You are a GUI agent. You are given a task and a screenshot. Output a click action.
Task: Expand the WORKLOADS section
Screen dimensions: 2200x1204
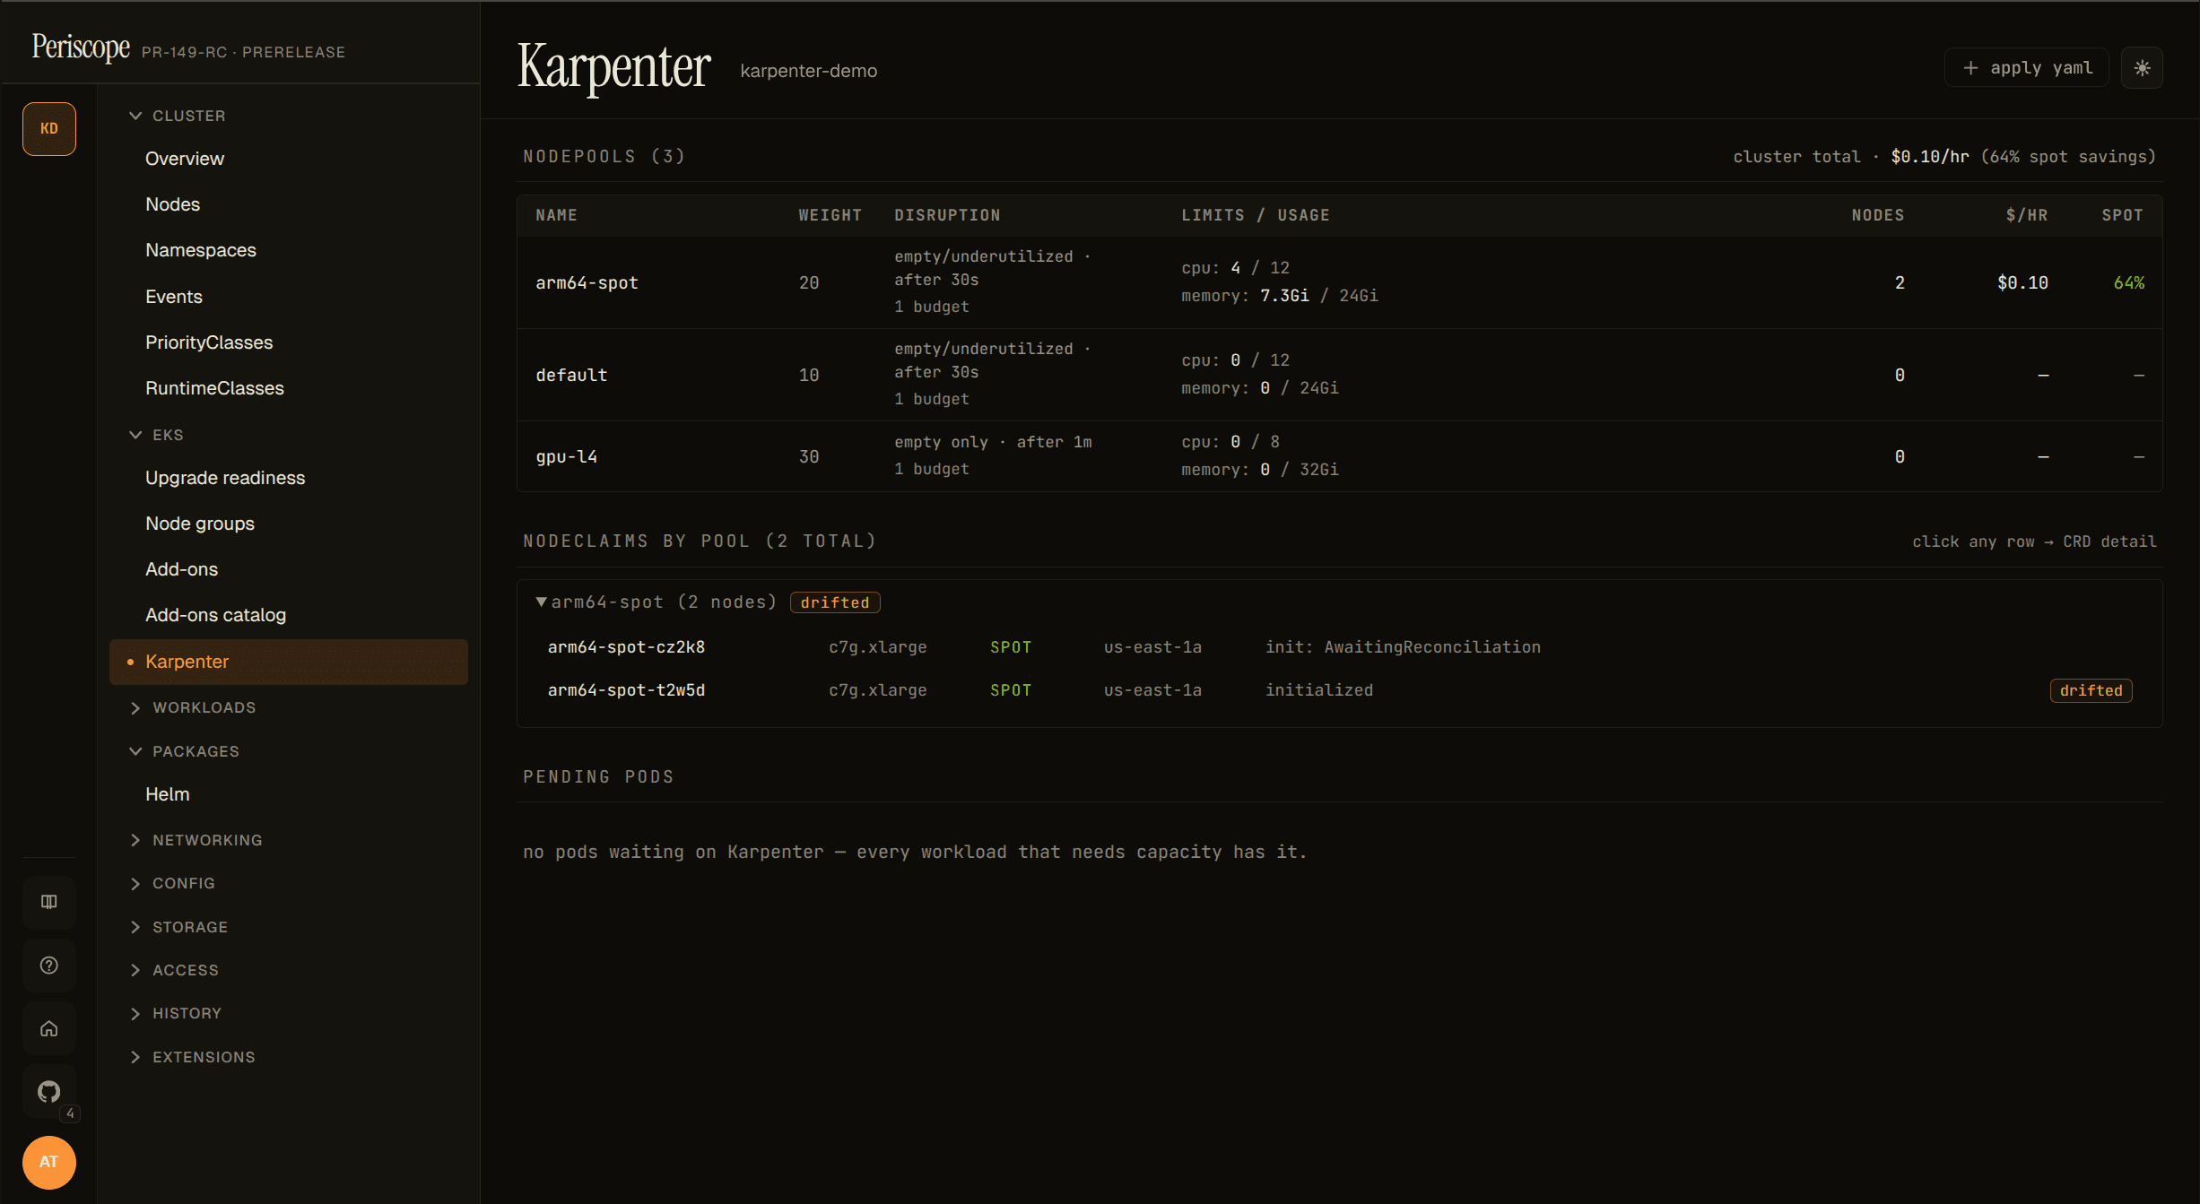point(193,707)
